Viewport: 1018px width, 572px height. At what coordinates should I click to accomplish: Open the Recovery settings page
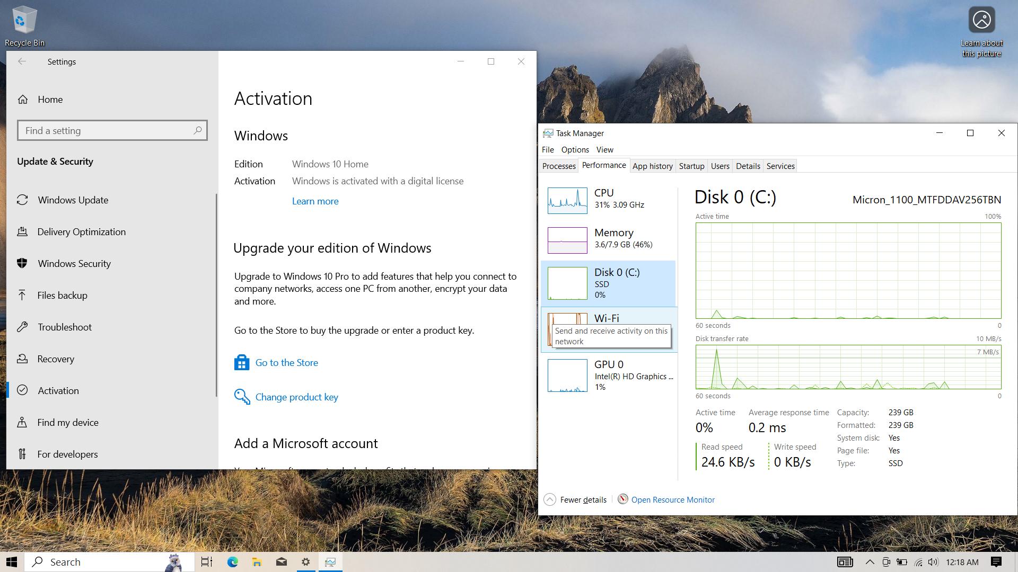111,359
